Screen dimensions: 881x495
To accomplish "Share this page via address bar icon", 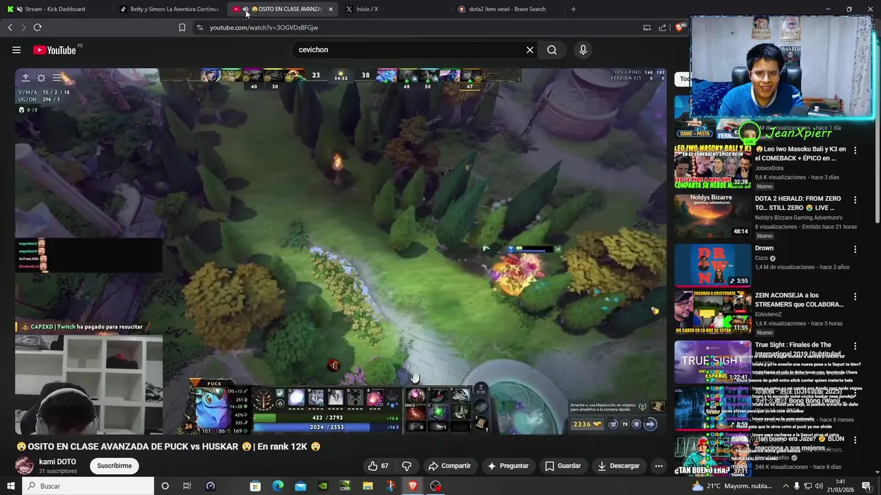I will (x=662, y=27).
